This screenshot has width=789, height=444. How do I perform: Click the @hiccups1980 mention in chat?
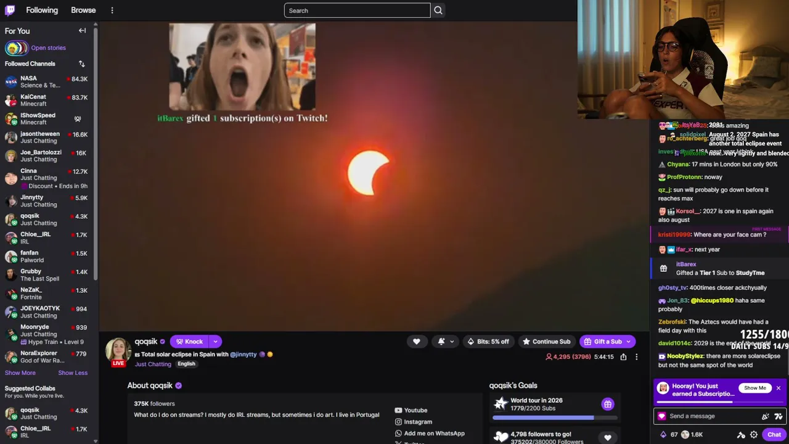(x=712, y=300)
